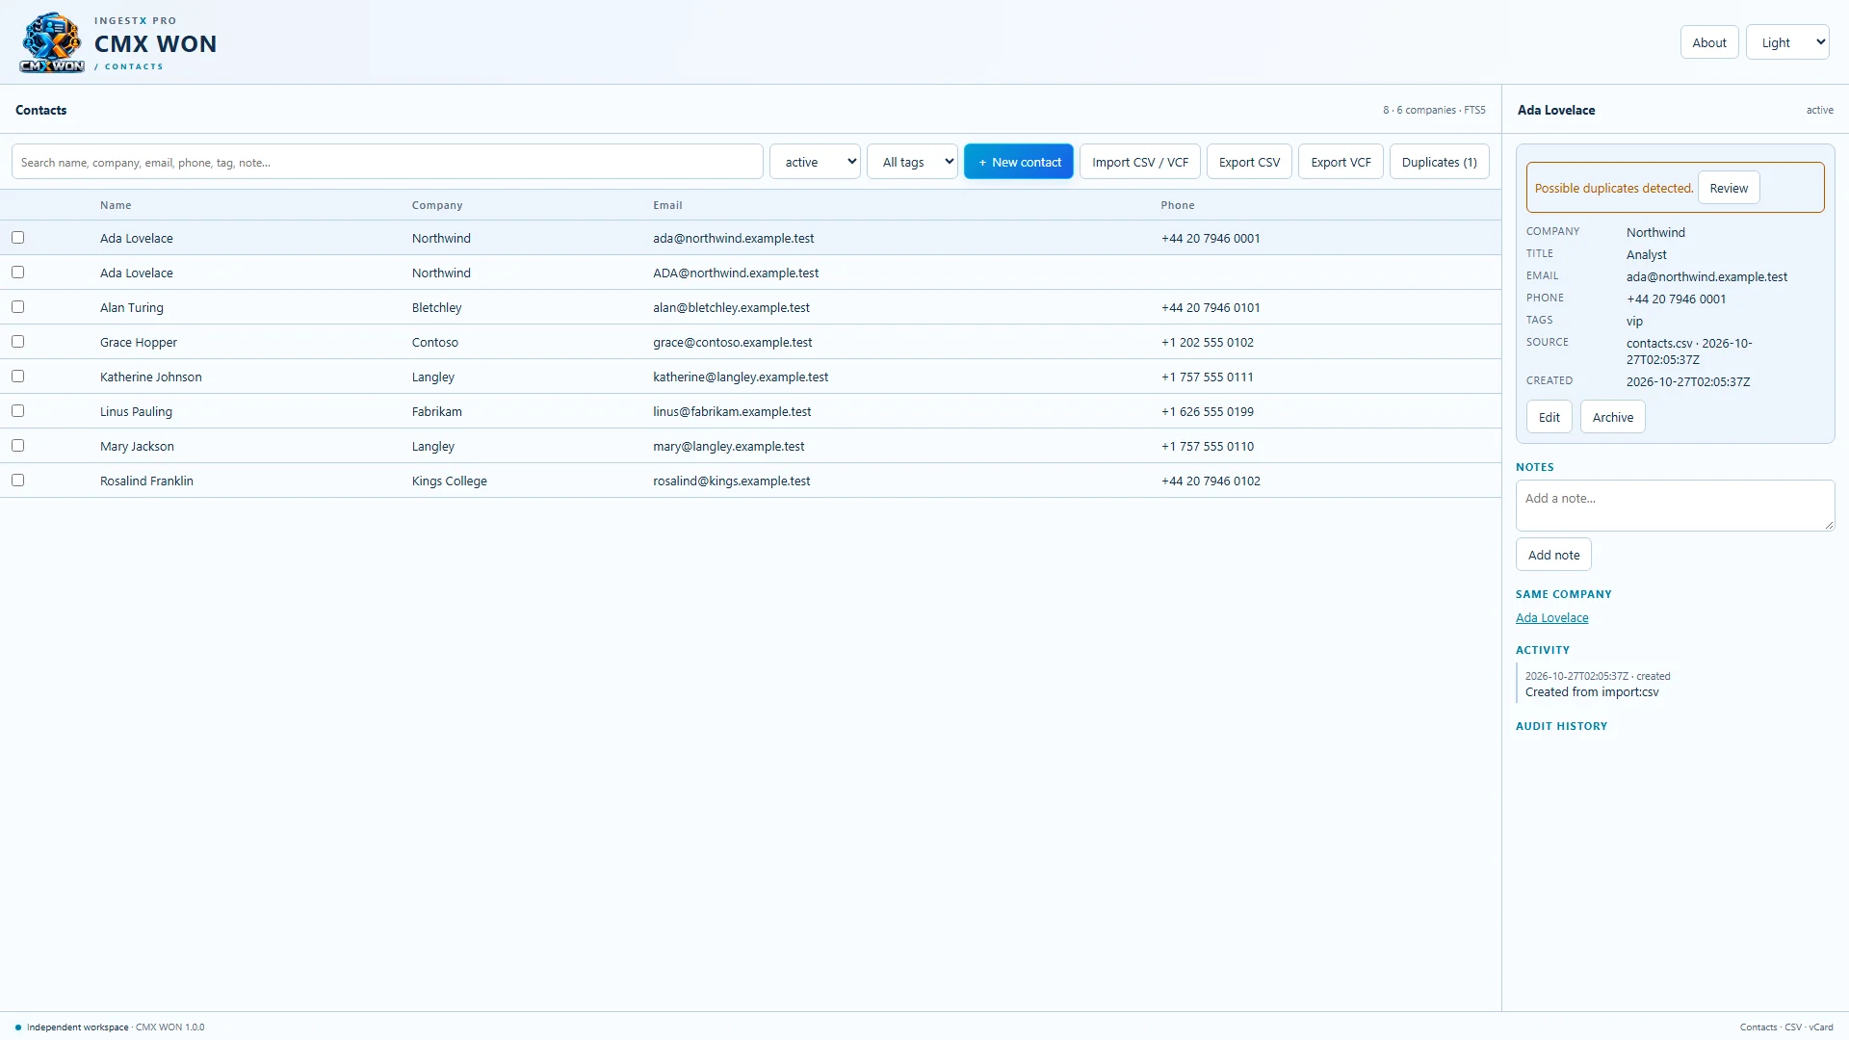The image size is (1849, 1040).
Task: Click 'Independent workspace' in status bar
Action: (77, 1027)
